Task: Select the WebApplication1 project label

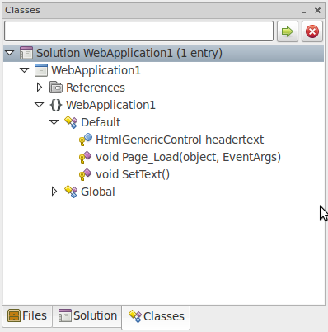Action: pyautogui.click(x=96, y=70)
